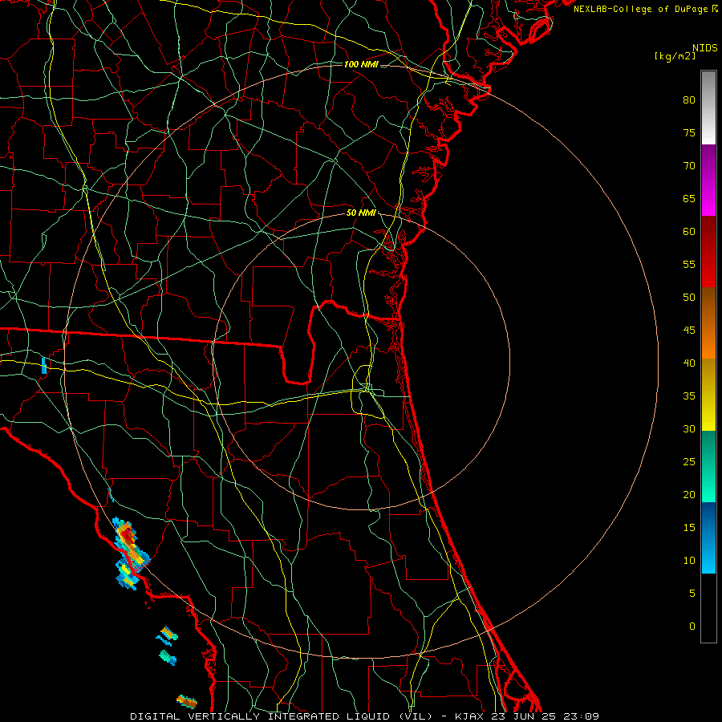Click the blue band of the color bar
The height and width of the screenshot is (722, 722).
[x=708, y=537]
